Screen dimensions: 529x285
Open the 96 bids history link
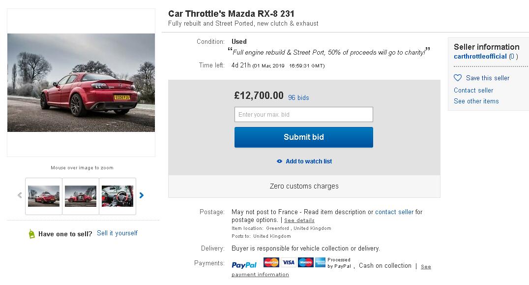click(298, 97)
